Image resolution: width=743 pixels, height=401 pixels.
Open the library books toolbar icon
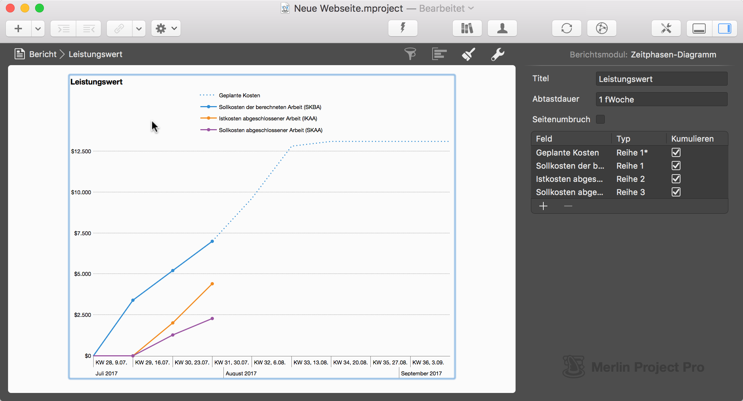click(467, 28)
